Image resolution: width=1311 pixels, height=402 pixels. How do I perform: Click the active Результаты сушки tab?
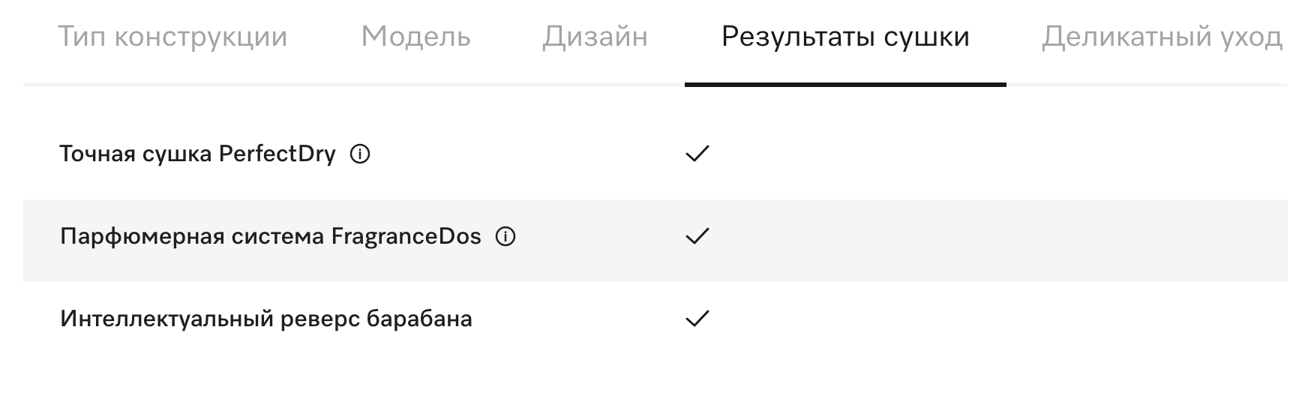845,37
